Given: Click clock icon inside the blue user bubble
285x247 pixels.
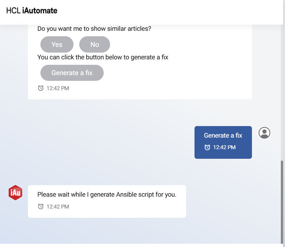Looking at the screenshot, I should click(x=207, y=147).
